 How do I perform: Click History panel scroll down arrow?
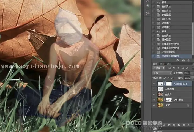(193, 57)
